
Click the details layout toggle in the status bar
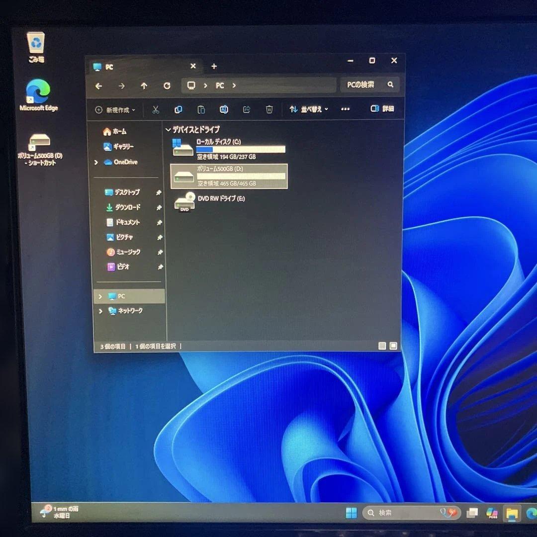382,346
